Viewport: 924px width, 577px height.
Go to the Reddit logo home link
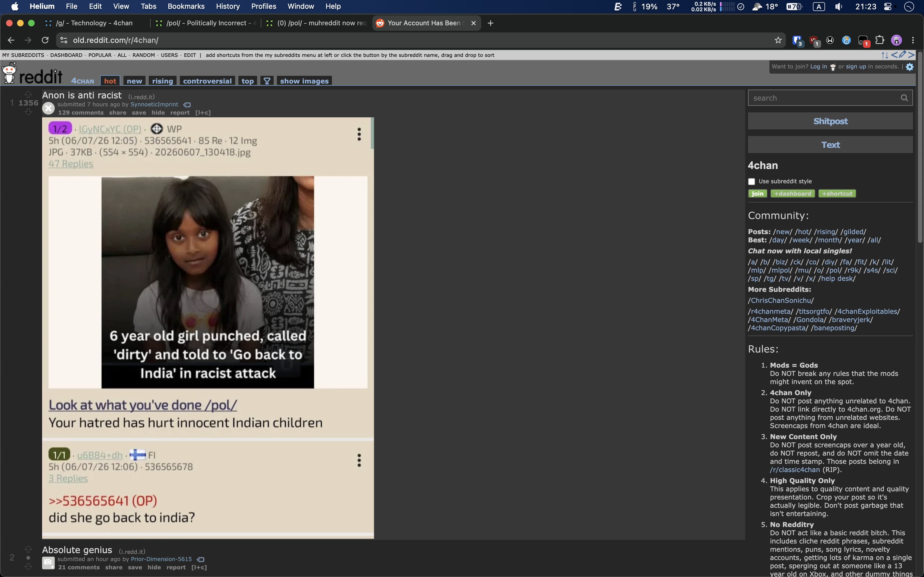pyautogui.click(x=32, y=73)
